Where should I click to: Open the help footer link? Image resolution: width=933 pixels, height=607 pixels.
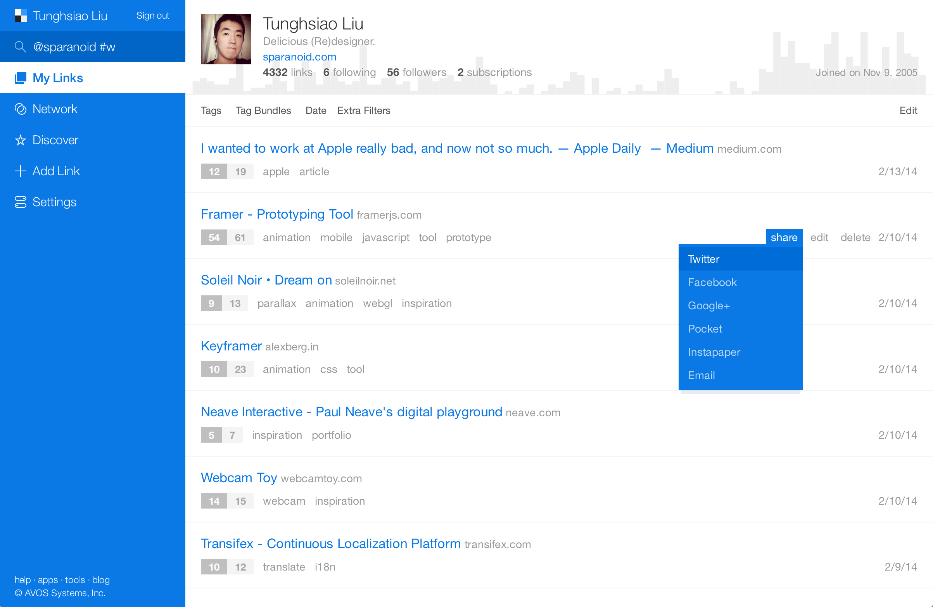tap(23, 579)
